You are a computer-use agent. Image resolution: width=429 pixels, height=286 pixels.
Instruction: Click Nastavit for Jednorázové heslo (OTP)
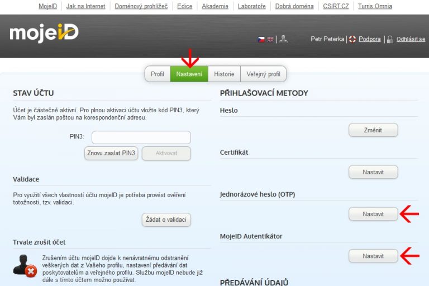373,214
